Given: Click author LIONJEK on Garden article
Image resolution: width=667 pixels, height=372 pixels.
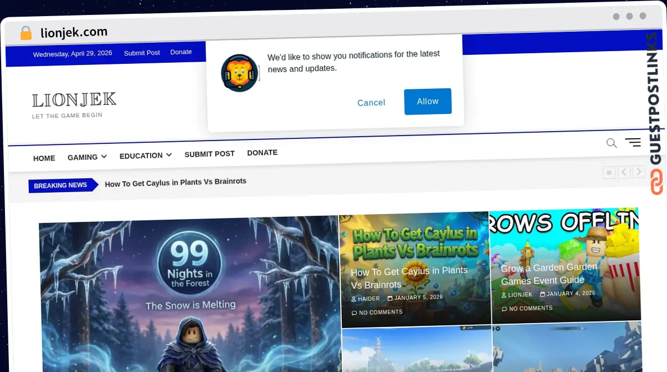Looking at the screenshot, I should [516, 295].
